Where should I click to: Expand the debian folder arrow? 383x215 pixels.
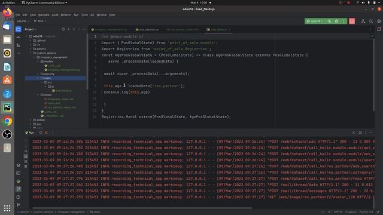[31, 120]
